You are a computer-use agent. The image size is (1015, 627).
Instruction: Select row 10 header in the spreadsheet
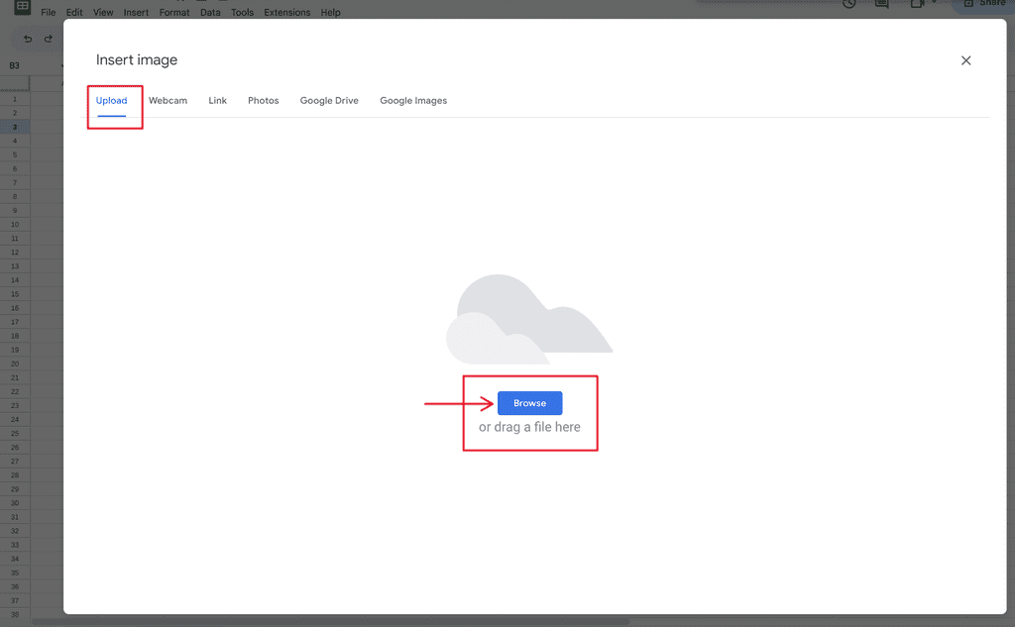pyautogui.click(x=15, y=225)
